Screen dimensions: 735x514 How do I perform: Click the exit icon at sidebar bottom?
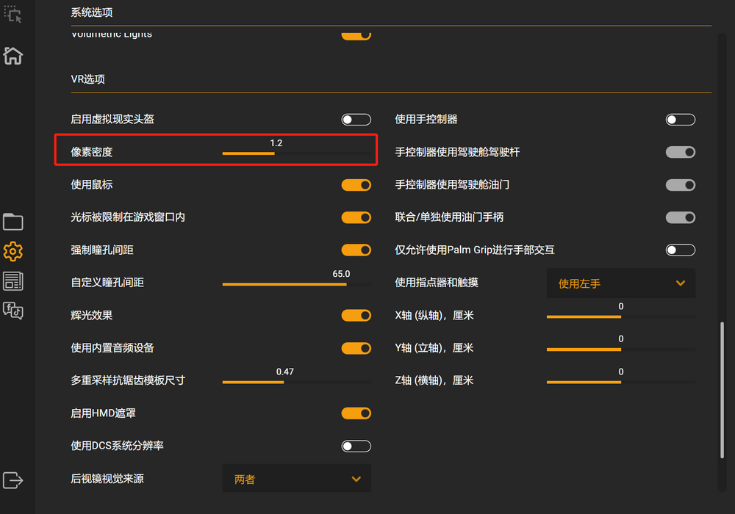[x=13, y=480]
